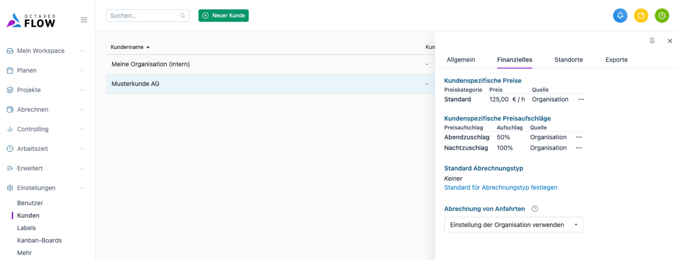Click the blue notifications bell icon
The width and height of the screenshot is (677, 260).
pos(620,16)
